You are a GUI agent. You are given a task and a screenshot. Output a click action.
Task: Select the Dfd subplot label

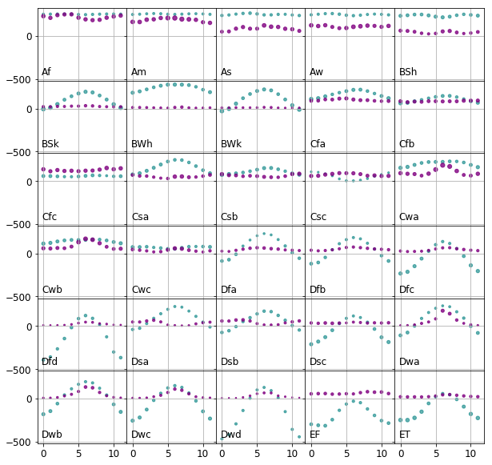(x=50, y=362)
